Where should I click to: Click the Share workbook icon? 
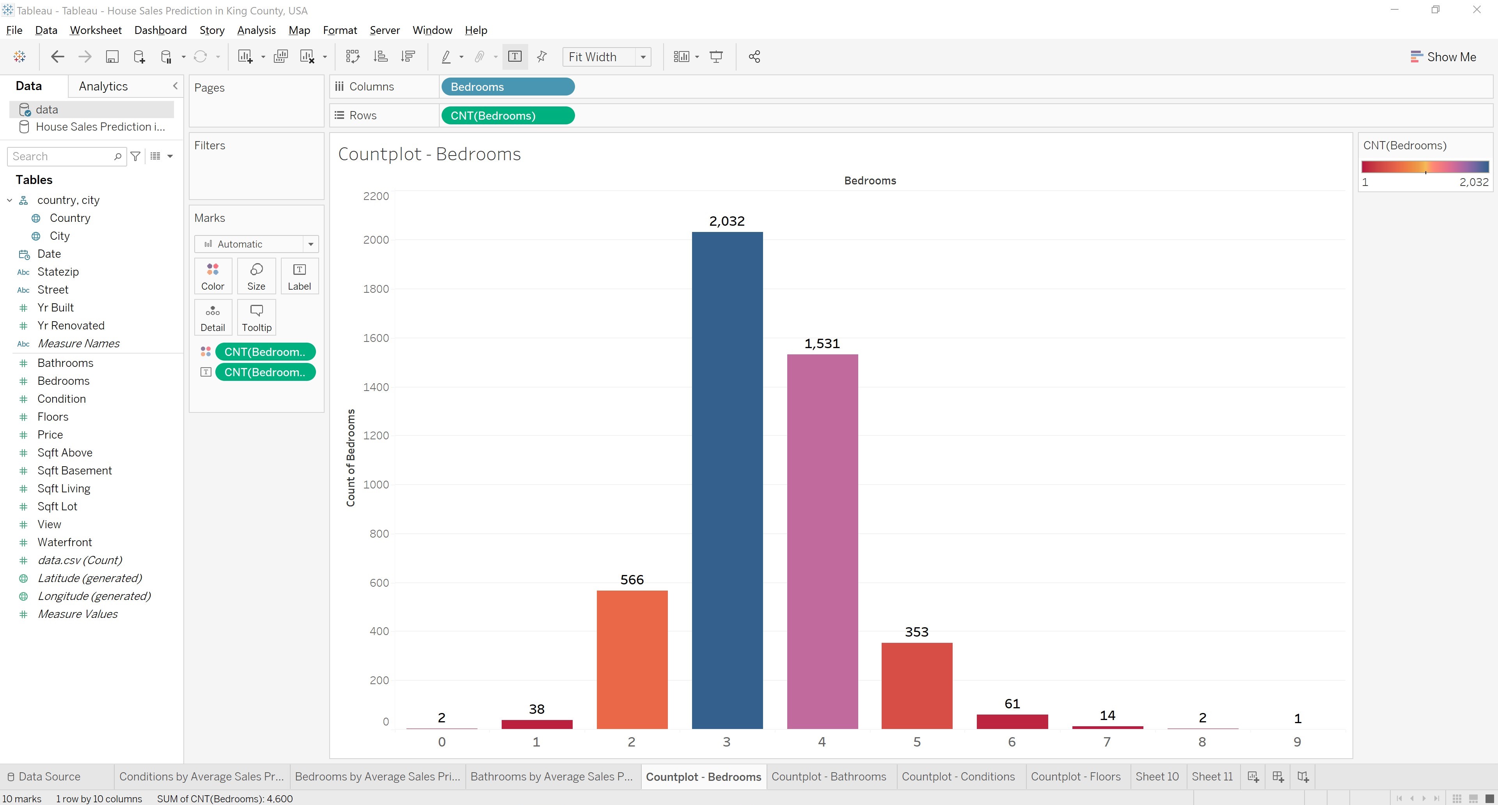click(754, 57)
